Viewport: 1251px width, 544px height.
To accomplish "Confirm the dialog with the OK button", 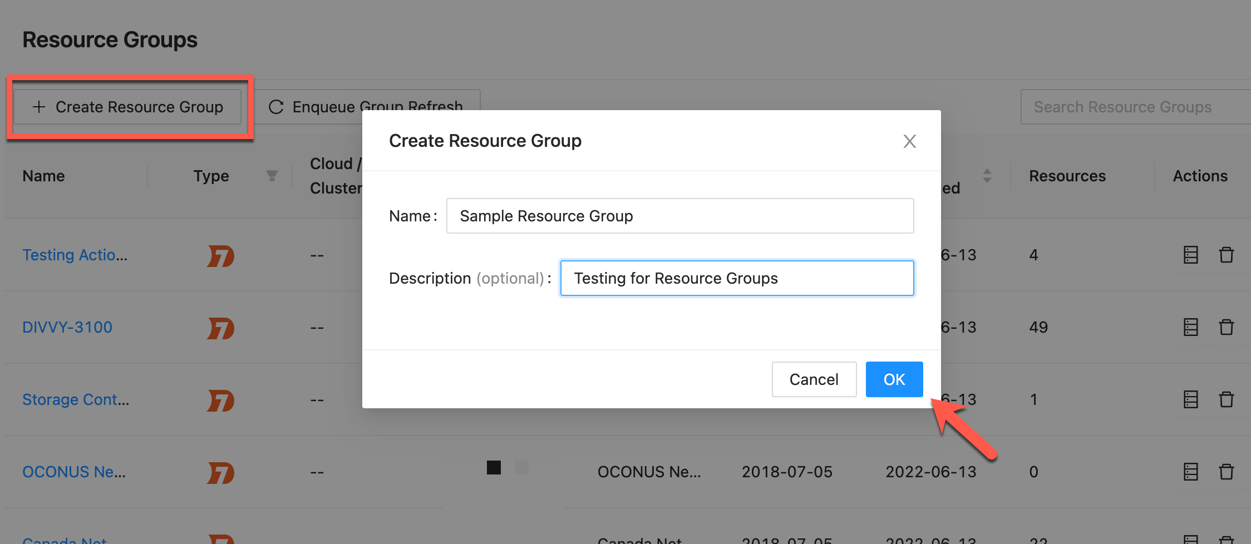I will click(x=894, y=379).
